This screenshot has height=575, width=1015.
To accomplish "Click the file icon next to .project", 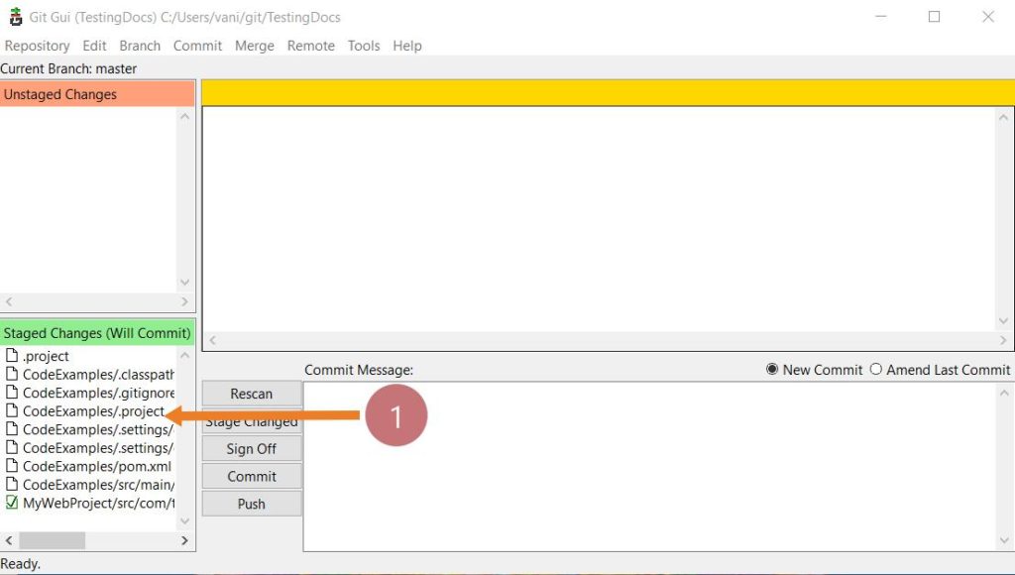I will pyautogui.click(x=12, y=356).
